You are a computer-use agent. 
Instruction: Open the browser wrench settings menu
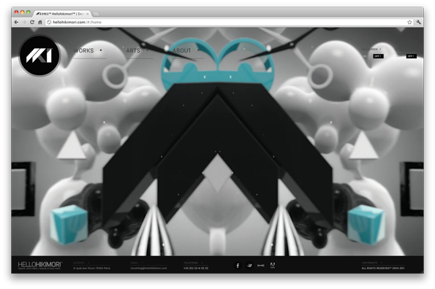tap(418, 22)
